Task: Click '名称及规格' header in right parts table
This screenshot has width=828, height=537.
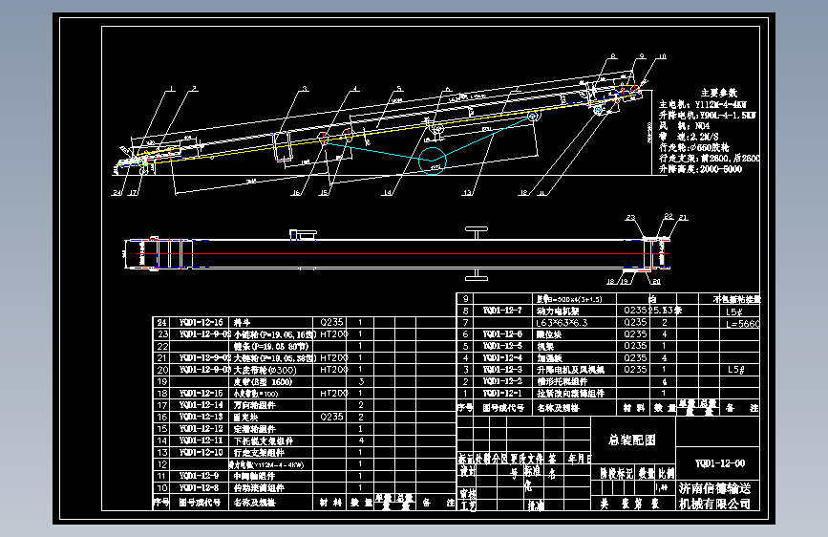Action: tap(558, 408)
